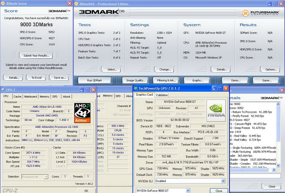Export score To Excel
This screenshot has width=285, height=193.
[36, 78]
